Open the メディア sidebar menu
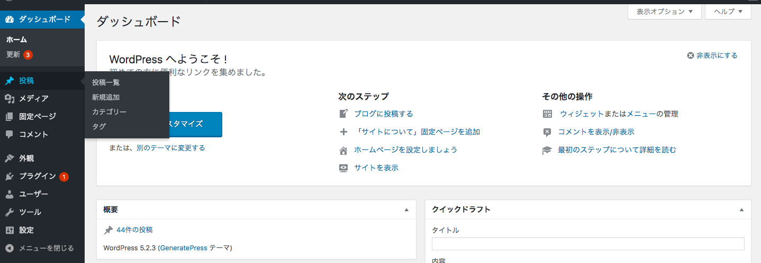761x263 pixels. [x=42, y=99]
